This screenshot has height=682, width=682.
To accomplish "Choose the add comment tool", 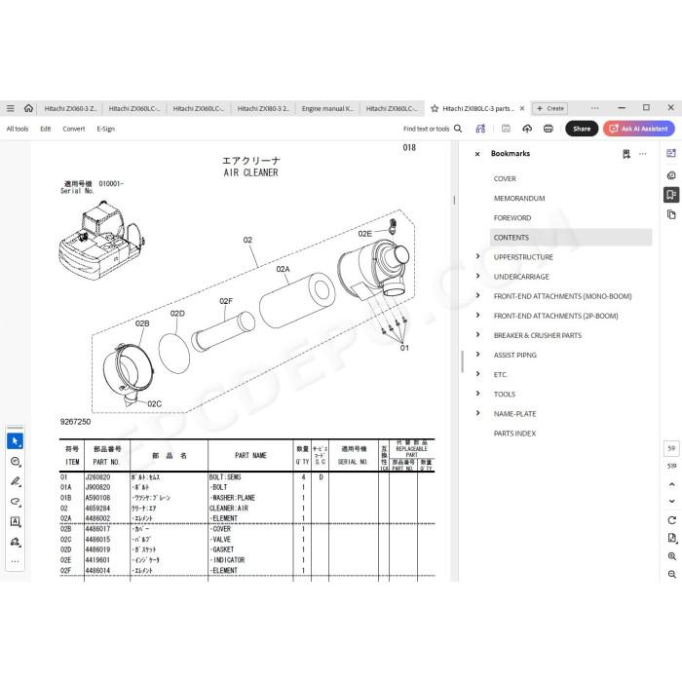I will (16, 462).
